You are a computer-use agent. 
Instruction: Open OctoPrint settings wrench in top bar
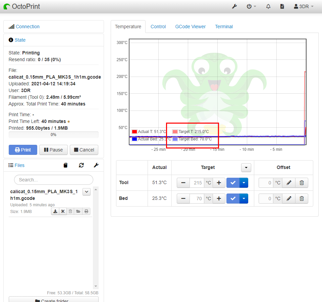coord(234,6)
